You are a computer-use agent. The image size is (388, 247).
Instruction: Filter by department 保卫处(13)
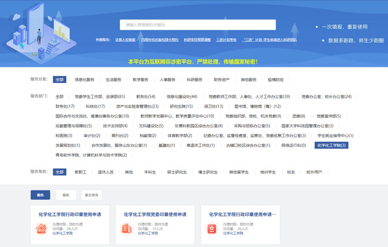pos(213,106)
